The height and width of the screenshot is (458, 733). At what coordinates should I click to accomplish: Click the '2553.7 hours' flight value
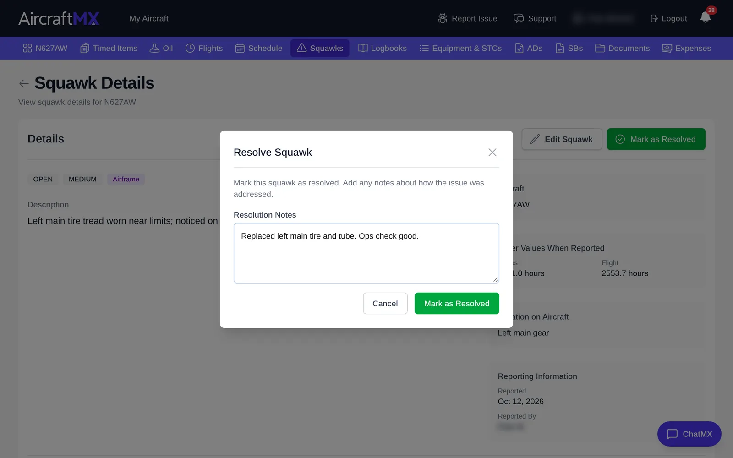click(x=625, y=273)
